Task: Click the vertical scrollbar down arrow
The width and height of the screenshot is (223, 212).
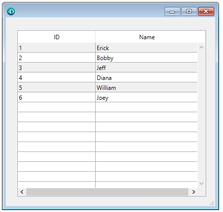Action: [x=201, y=184]
